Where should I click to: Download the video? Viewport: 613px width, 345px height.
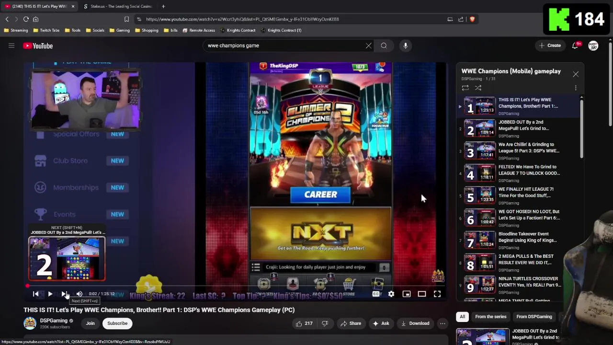pyautogui.click(x=415, y=323)
